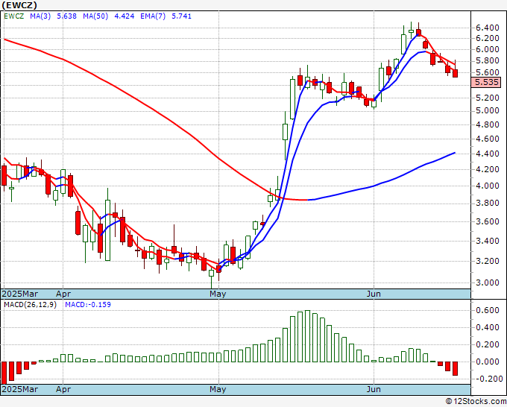Click the Jun label on MACD panel axis
The image size is (507, 407).
(374, 389)
